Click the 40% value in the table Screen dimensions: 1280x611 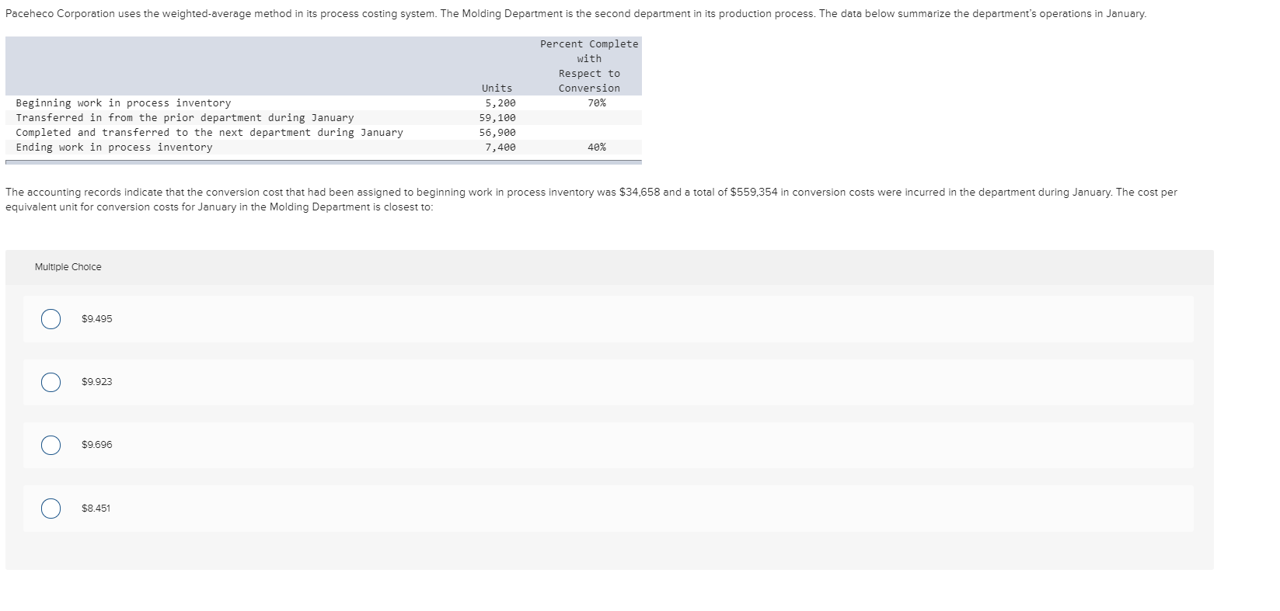[x=595, y=147]
